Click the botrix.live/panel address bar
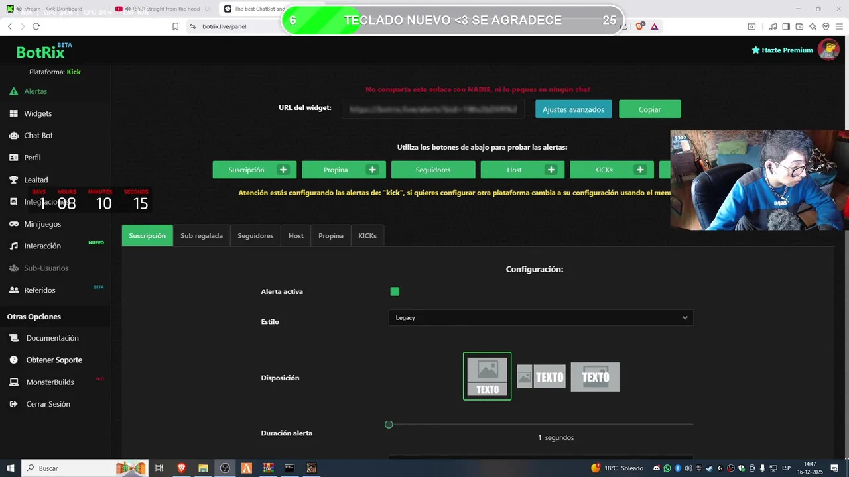This screenshot has height=477, width=849. [224, 26]
